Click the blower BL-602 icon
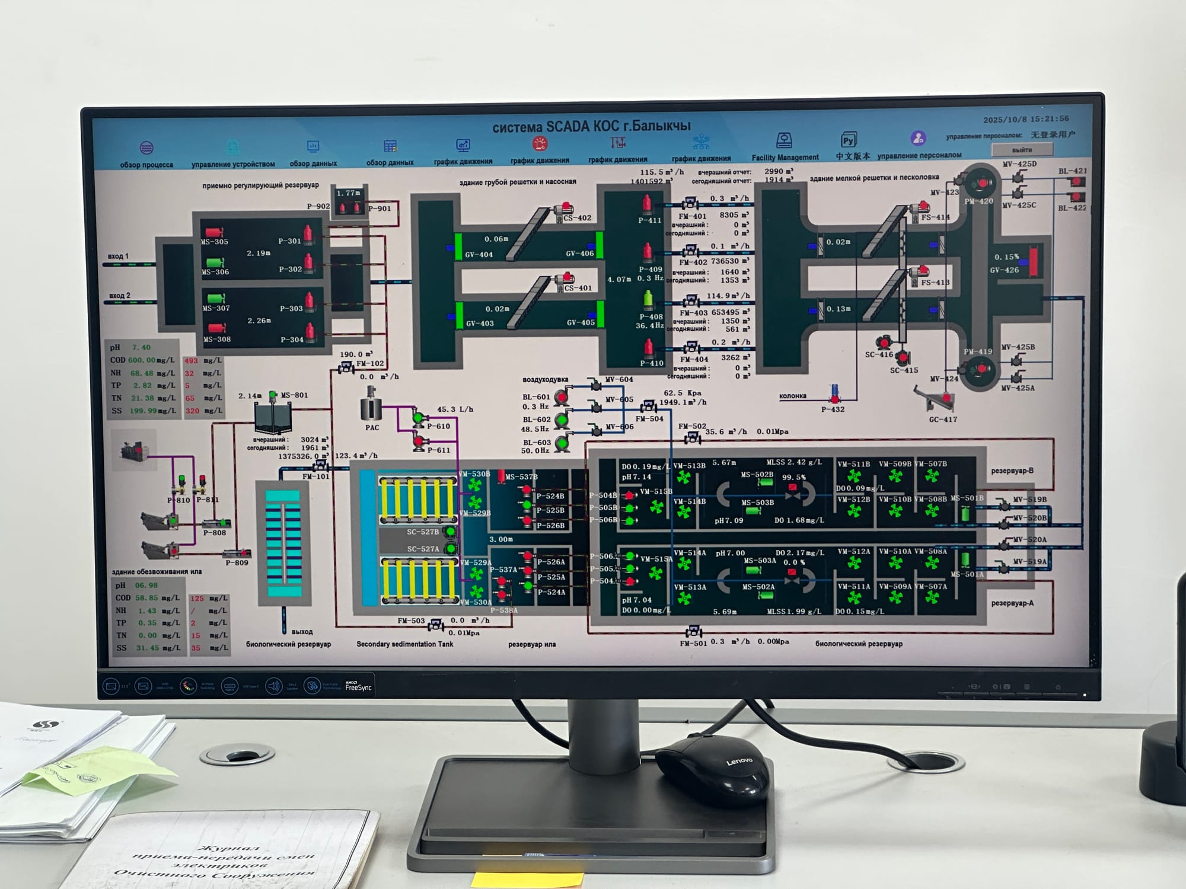This screenshot has width=1186, height=889. coord(562,420)
